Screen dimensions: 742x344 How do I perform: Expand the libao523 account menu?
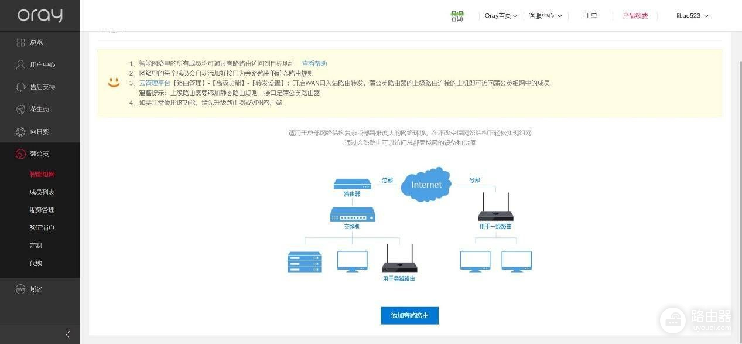coord(692,16)
